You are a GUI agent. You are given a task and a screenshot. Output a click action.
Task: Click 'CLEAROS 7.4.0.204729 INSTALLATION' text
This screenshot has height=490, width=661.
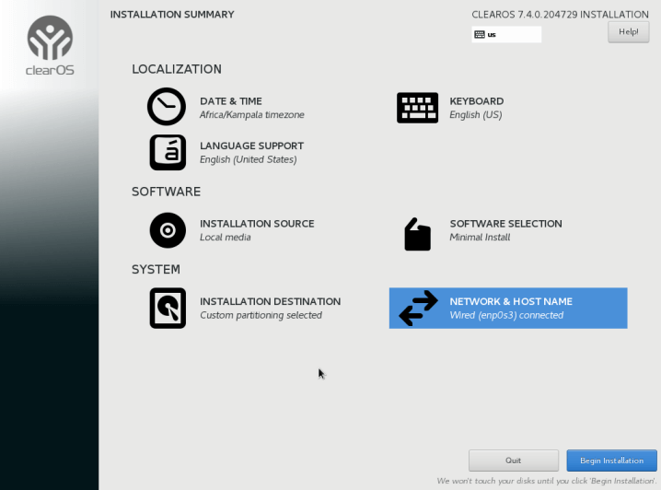561,15
